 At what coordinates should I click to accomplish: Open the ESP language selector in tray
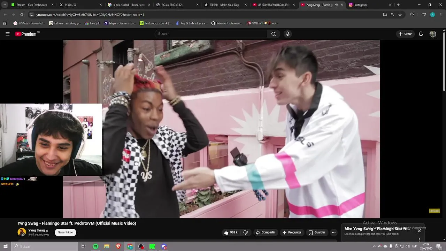(414, 246)
